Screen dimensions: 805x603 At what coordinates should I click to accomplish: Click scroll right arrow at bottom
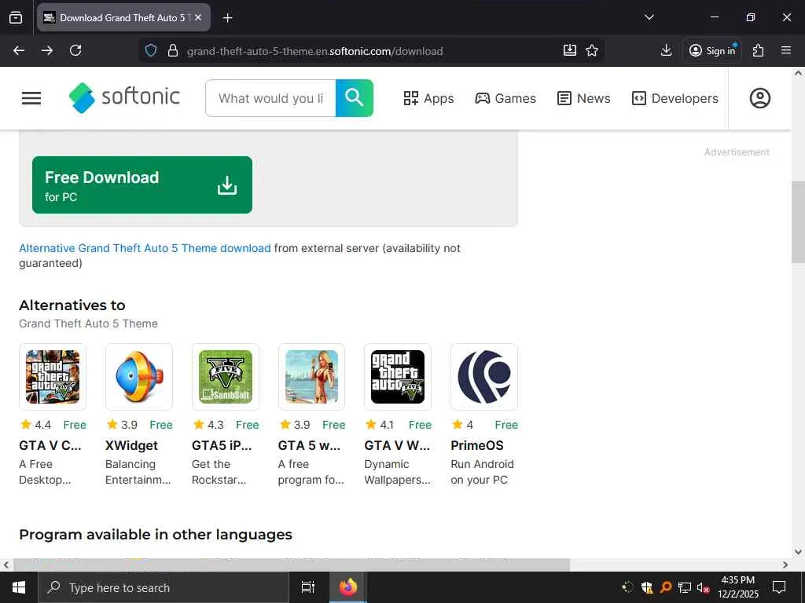785,565
